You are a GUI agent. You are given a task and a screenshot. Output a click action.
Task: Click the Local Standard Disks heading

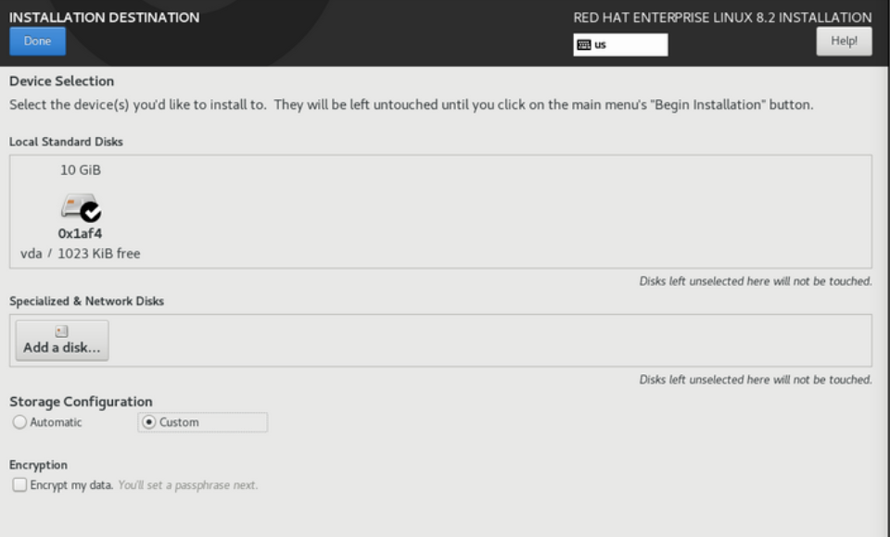pyautogui.click(x=66, y=142)
